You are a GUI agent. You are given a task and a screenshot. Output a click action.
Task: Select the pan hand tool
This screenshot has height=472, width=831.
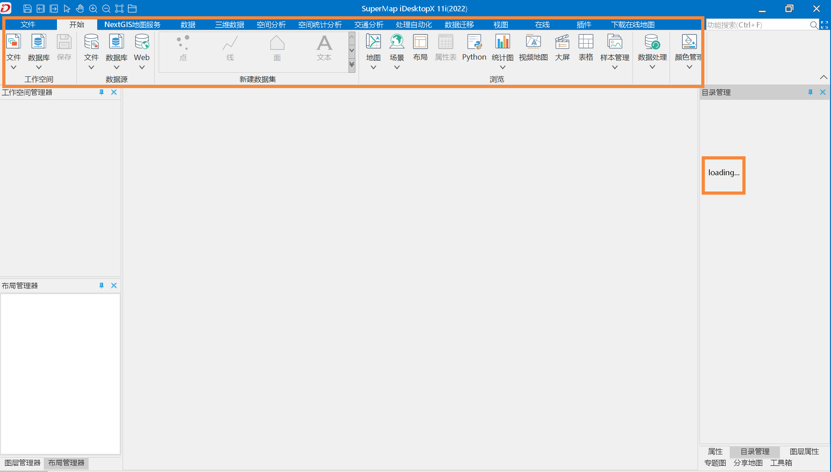tap(80, 9)
